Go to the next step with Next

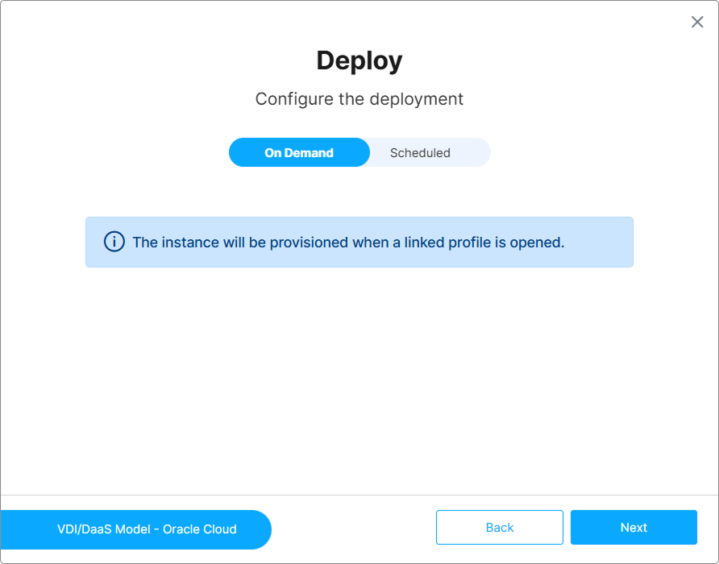point(634,527)
